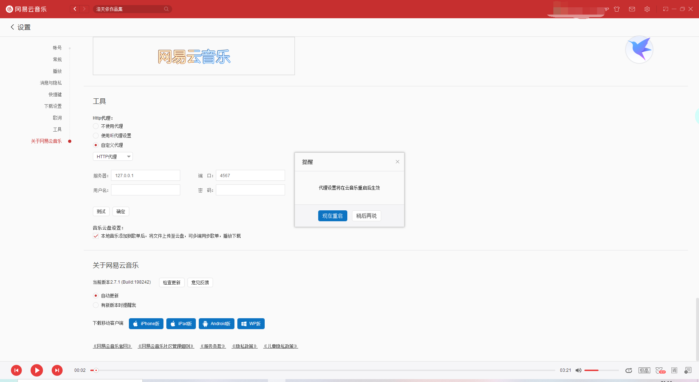Open 常规 settings section
The width and height of the screenshot is (699, 382).
(x=58, y=59)
